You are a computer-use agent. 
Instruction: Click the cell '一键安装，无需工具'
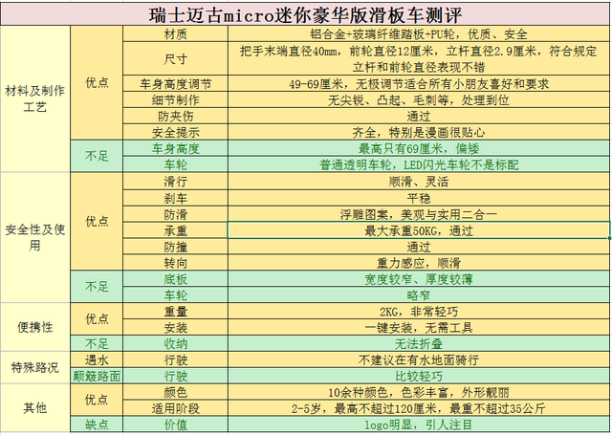click(x=419, y=327)
